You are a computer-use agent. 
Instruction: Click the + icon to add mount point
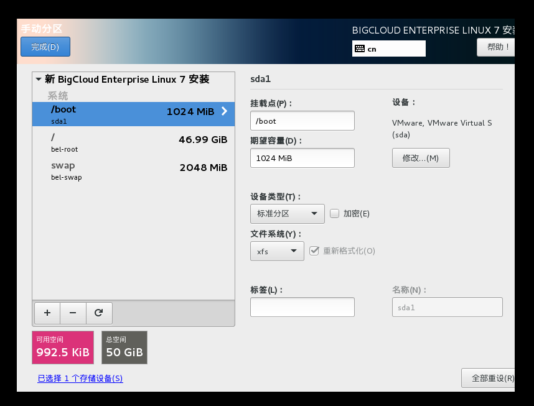[47, 313]
